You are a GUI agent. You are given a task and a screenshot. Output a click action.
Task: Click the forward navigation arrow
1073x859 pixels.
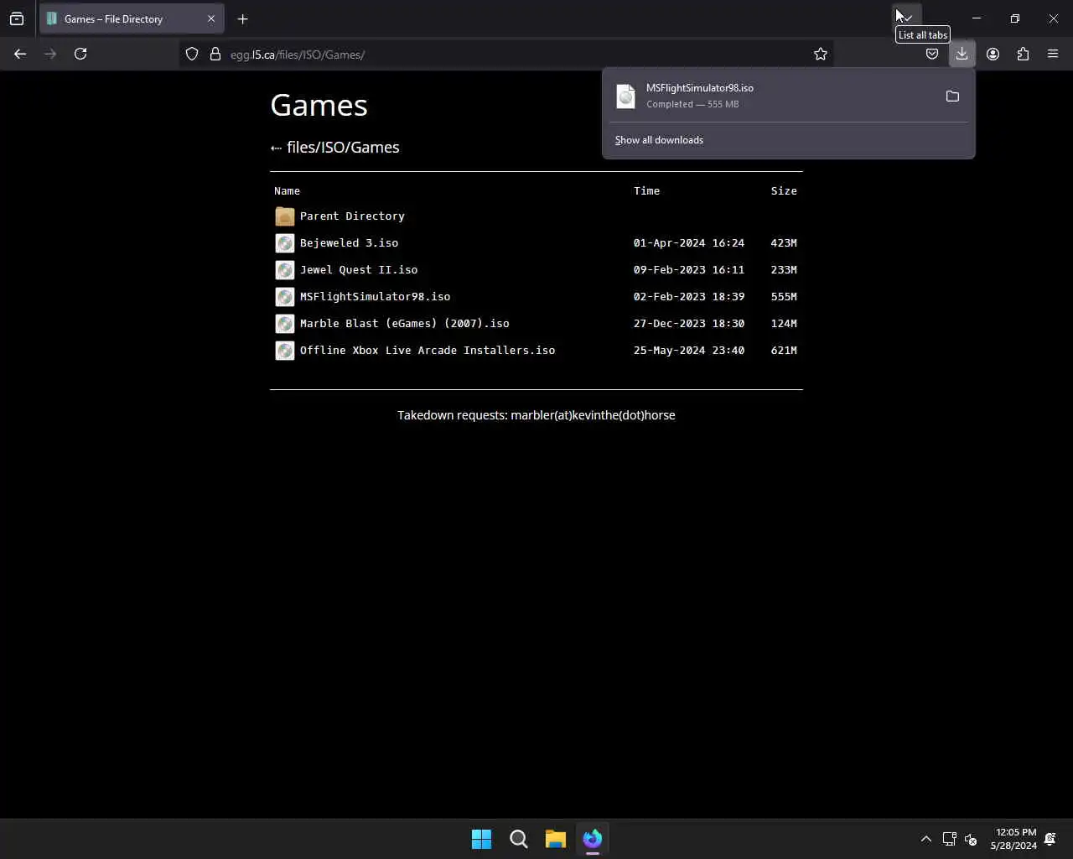coord(50,54)
